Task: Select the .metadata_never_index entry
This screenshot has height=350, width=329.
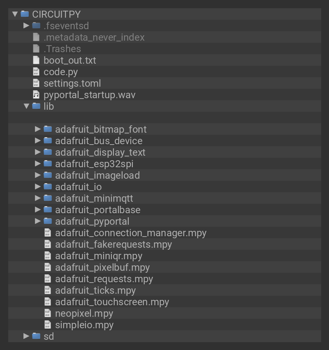Action: click(94, 37)
